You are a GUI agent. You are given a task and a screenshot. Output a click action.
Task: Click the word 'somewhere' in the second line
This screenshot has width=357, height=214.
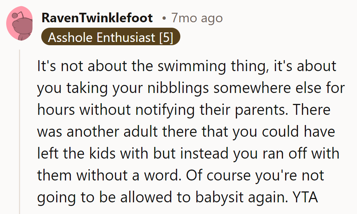[x=252, y=88]
